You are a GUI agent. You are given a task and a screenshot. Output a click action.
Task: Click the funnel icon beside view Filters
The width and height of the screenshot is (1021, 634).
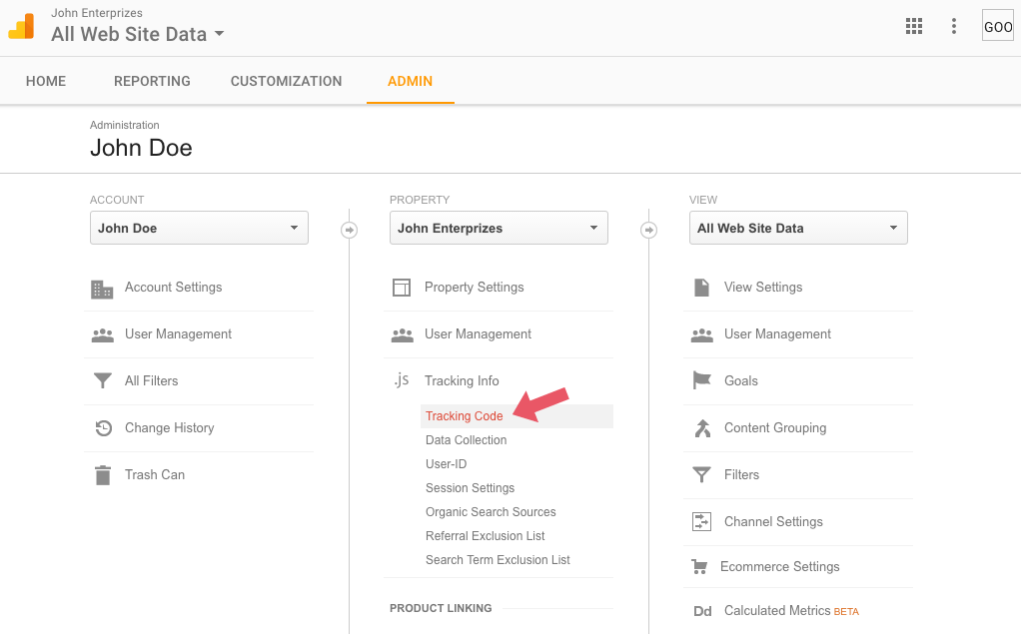(x=701, y=474)
